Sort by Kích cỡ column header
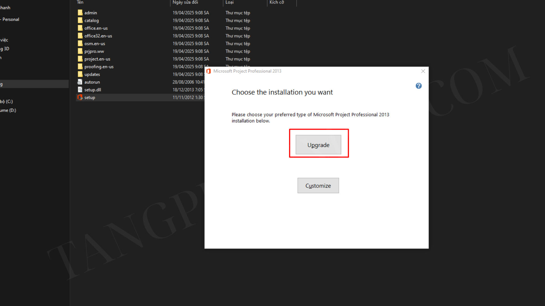The image size is (545, 306). coord(276,2)
